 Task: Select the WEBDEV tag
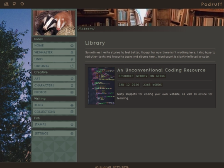pyautogui.click(x=142, y=76)
